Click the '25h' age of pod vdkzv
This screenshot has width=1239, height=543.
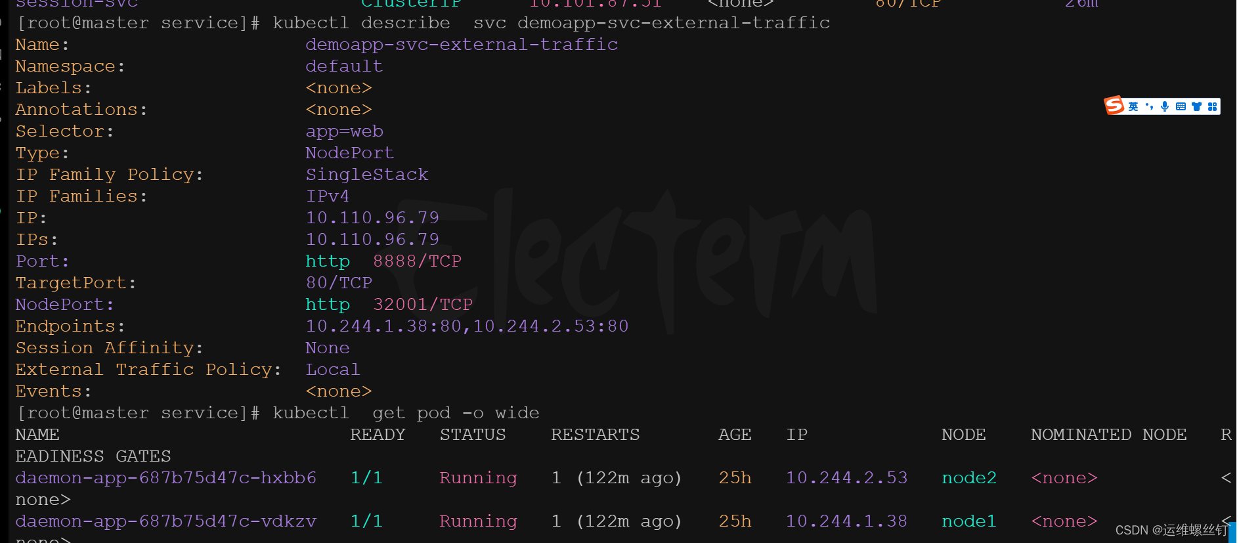735,521
